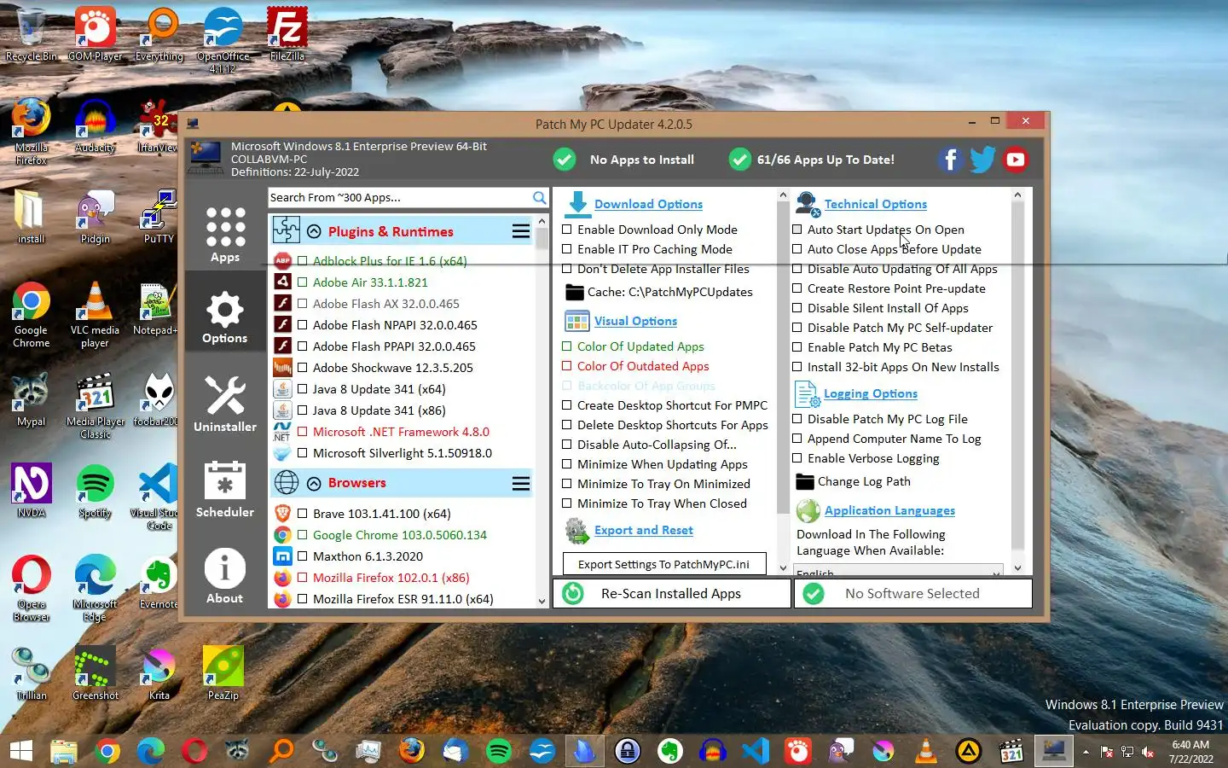The width and height of the screenshot is (1228, 768).
Task: Switch to the Apps section
Action: [x=225, y=234]
